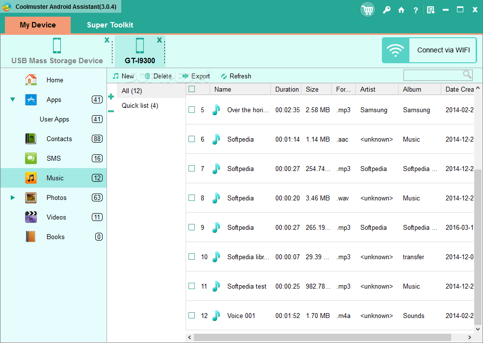The image size is (483, 343).
Task: Click the key register icon
Action: tap(386, 10)
